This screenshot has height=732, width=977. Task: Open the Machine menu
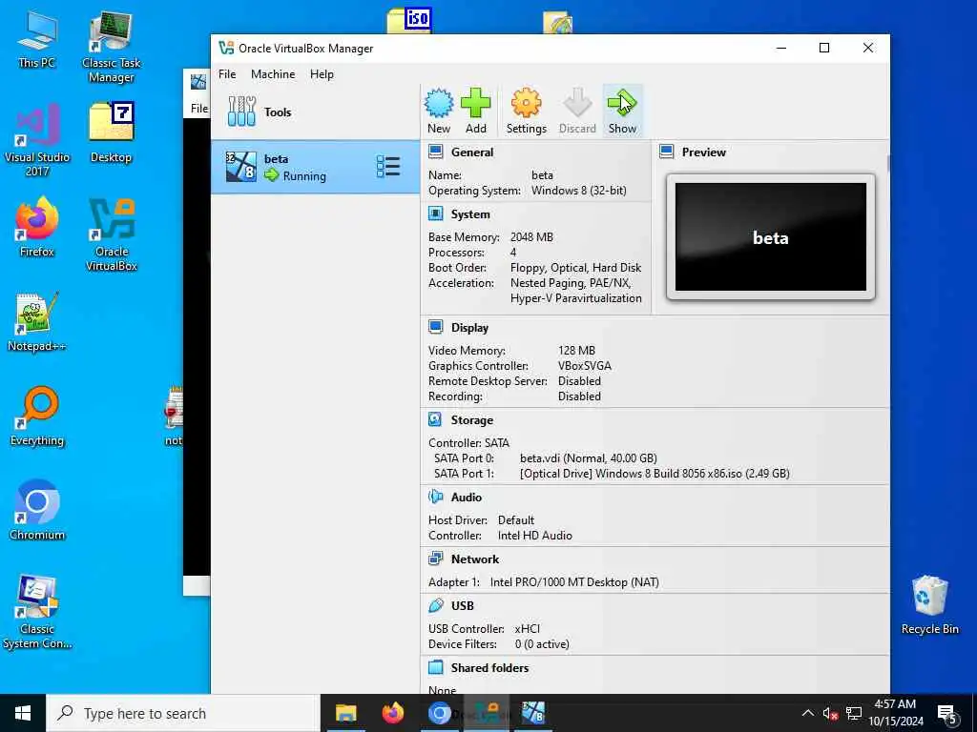[x=273, y=74]
